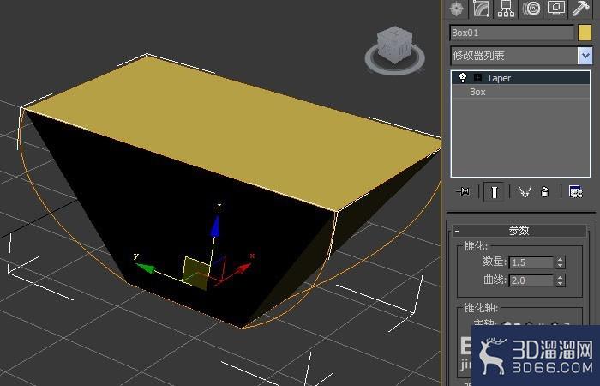Open the Display panel tab

tap(556, 9)
